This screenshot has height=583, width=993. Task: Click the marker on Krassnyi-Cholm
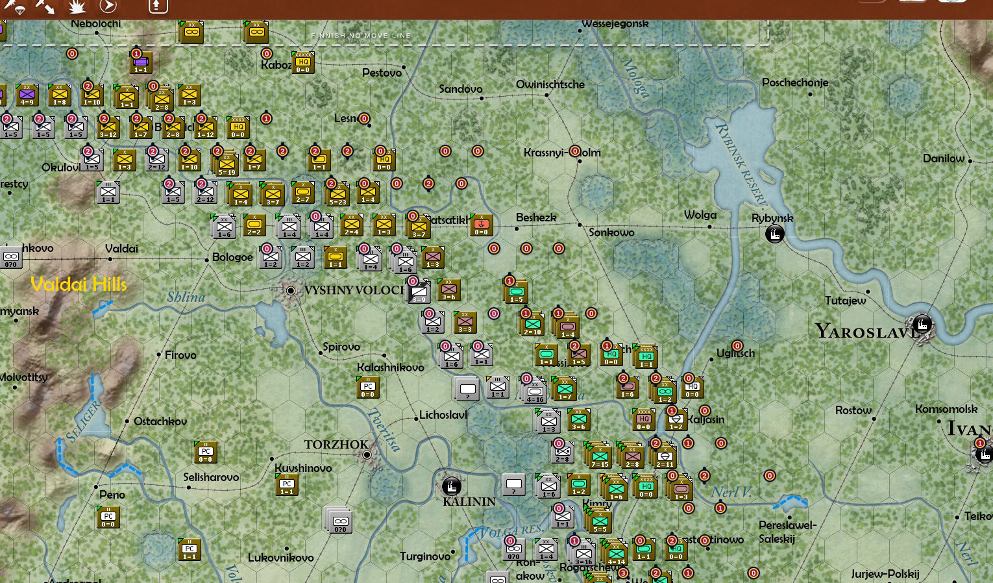(x=575, y=152)
